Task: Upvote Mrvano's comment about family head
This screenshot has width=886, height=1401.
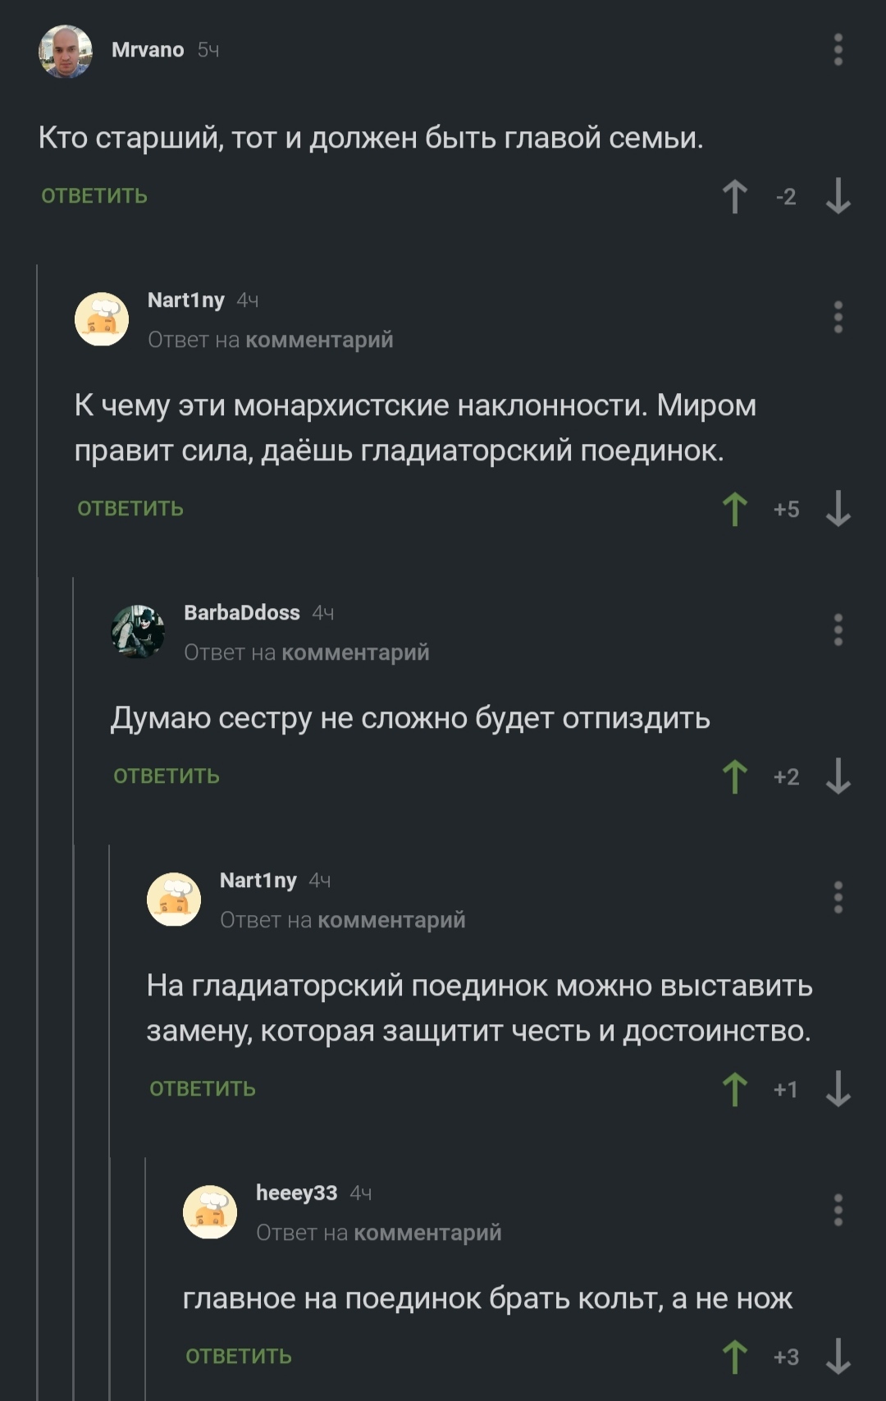Action: (x=734, y=197)
